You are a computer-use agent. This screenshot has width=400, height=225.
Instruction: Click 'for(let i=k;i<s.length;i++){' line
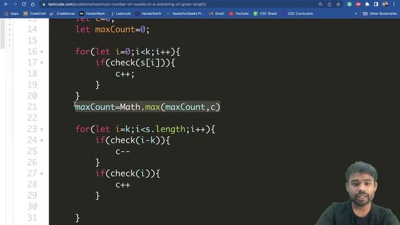click(x=146, y=129)
